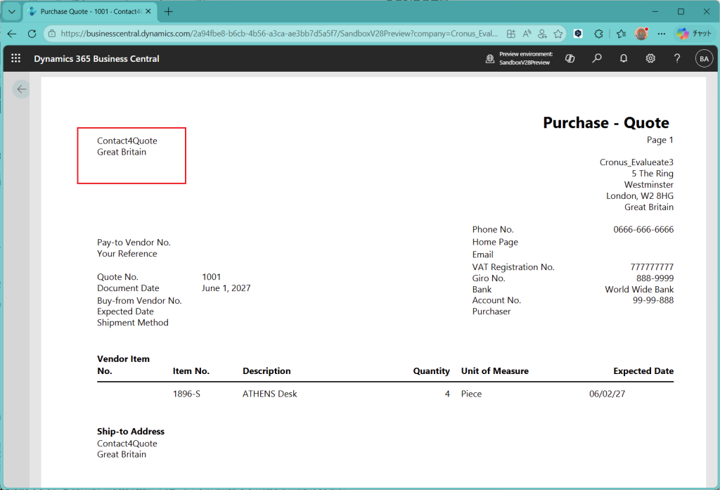This screenshot has width=720, height=490.
Task: Open the Dynamics 365 app launcher grid
Action: tap(15, 59)
